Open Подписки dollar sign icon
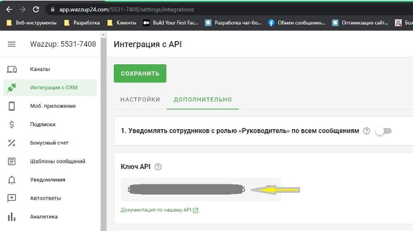The width and height of the screenshot is (413, 231). pos(11,125)
